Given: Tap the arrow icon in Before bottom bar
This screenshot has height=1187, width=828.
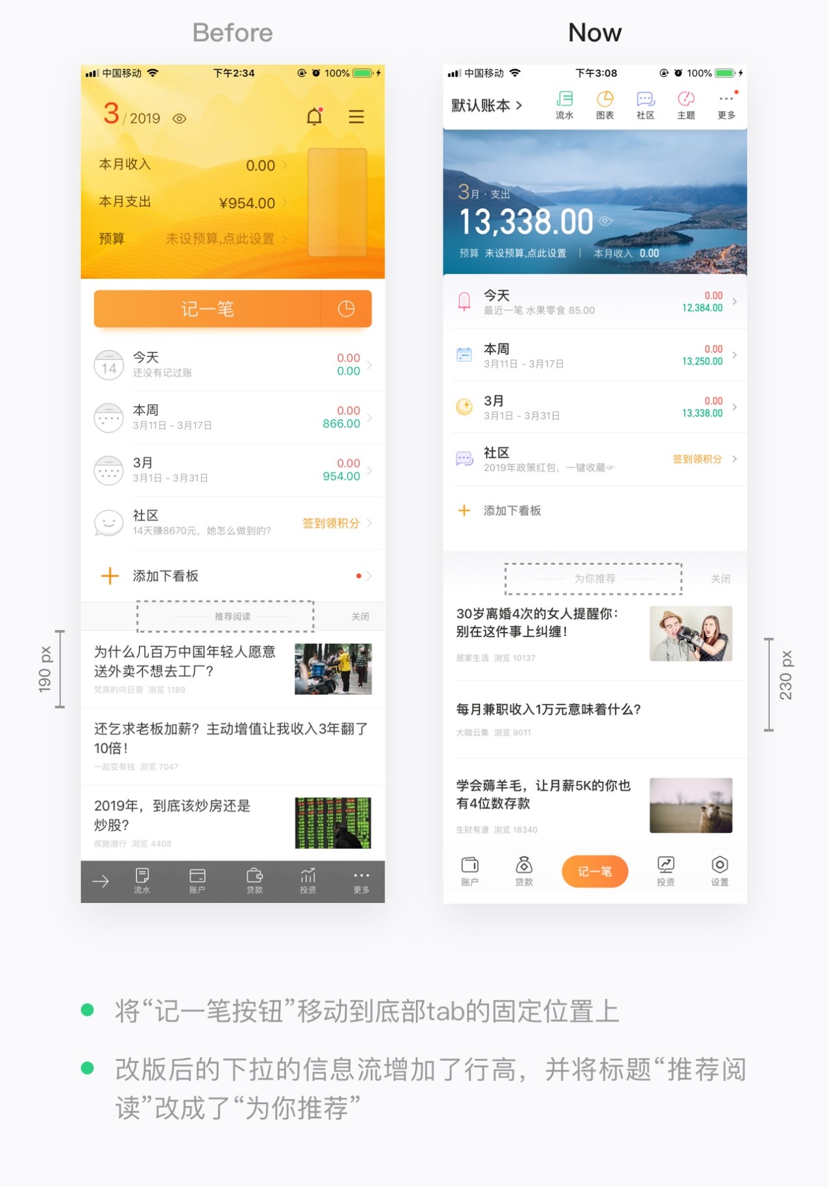Looking at the screenshot, I should (x=101, y=882).
